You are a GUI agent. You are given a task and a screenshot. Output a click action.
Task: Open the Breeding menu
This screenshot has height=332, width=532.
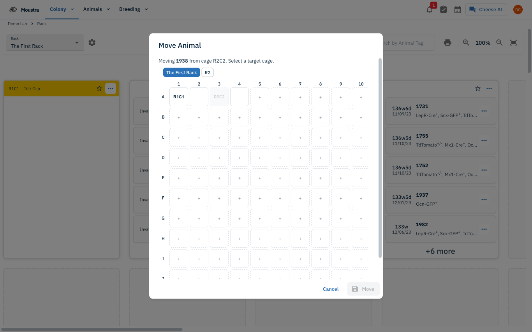click(x=134, y=9)
